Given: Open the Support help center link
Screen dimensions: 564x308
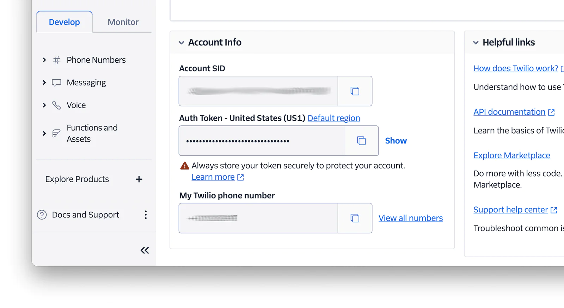Looking at the screenshot, I should [511, 210].
